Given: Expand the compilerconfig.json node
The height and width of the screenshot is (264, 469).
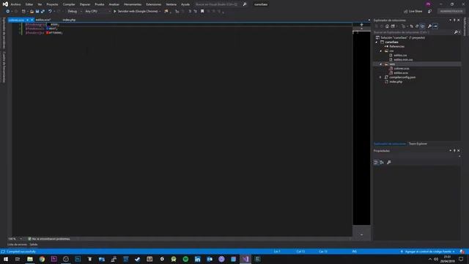Looking at the screenshot, I should (x=381, y=77).
